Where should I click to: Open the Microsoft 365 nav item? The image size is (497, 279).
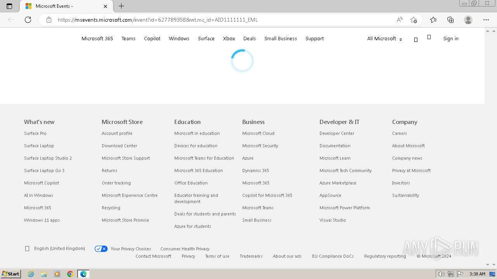coord(97,38)
